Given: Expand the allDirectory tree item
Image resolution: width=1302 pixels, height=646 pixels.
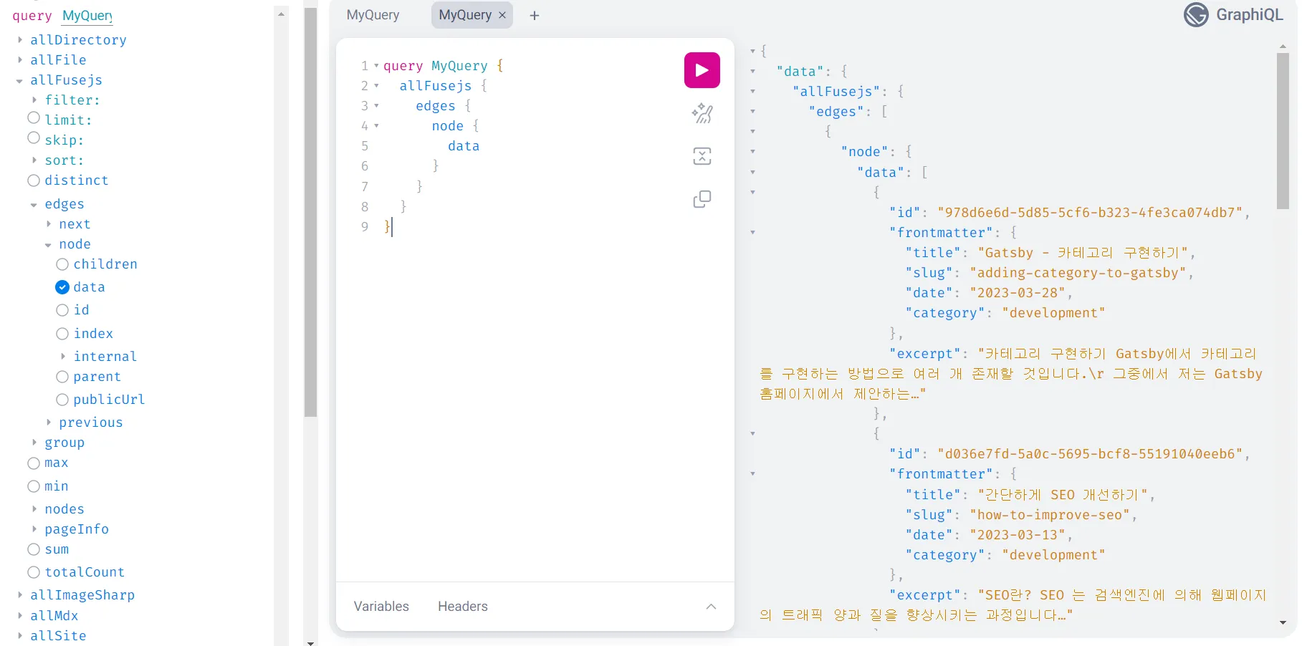Looking at the screenshot, I should coord(19,40).
